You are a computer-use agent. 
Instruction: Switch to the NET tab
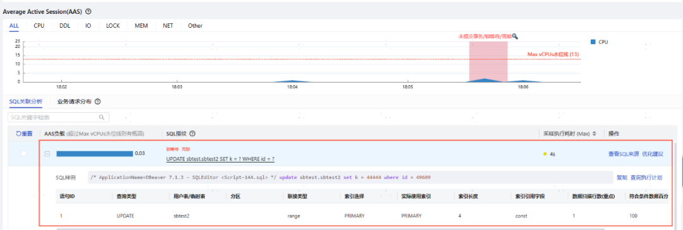click(x=168, y=26)
